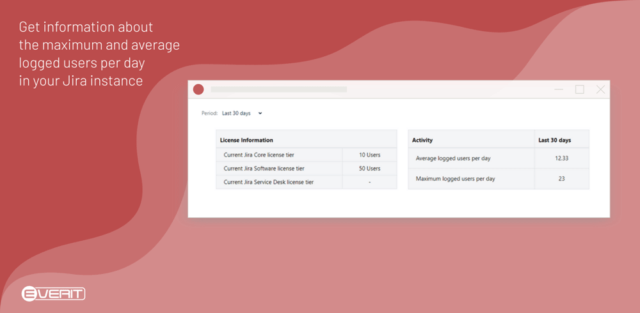Click the grey address bar in mock window
The width and height of the screenshot is (640, 313).
coord(279,89)
